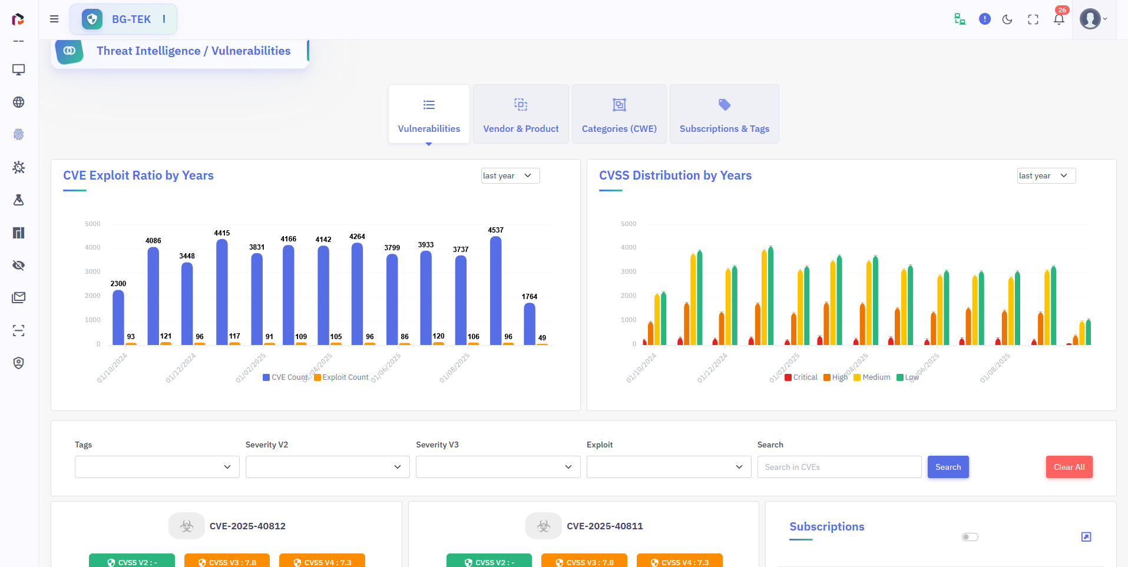Open the globe icon in sidebar
Screen dimensions: 1128x567
19,102
